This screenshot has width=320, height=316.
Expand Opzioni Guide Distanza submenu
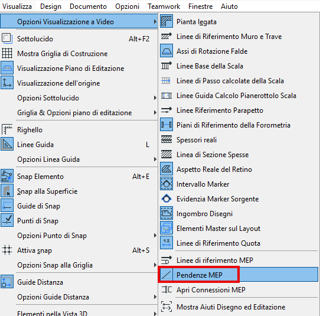pos(79,297)
